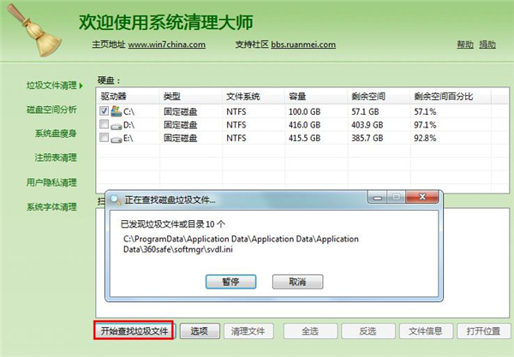This screenshot has width=514, height=357.
Task: Check the E:\ drive checkbox
Action: (104, 137)
